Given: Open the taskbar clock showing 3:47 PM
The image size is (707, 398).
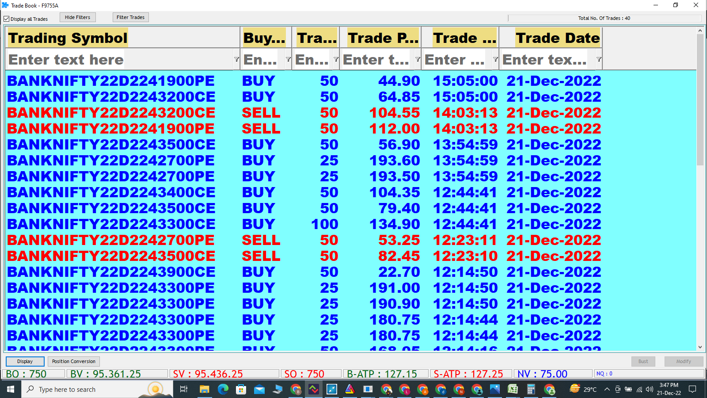Looking at the screenshot, I should pyautogui.click(x=669, y=389).
